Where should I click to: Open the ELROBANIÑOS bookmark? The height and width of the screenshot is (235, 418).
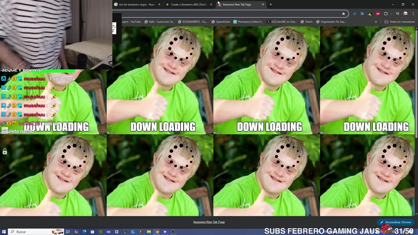(193, 22)
